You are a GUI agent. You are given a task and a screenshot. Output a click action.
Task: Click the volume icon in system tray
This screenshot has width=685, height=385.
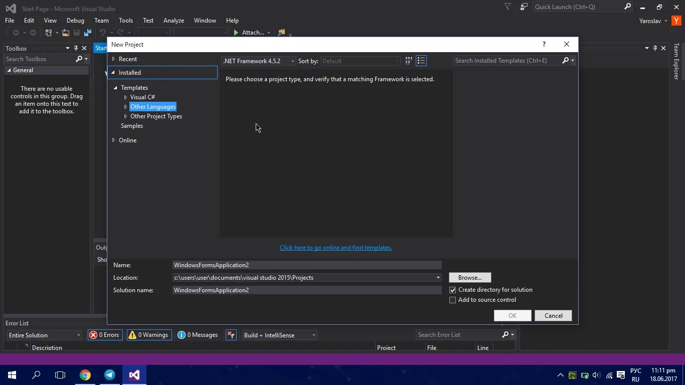596,375
